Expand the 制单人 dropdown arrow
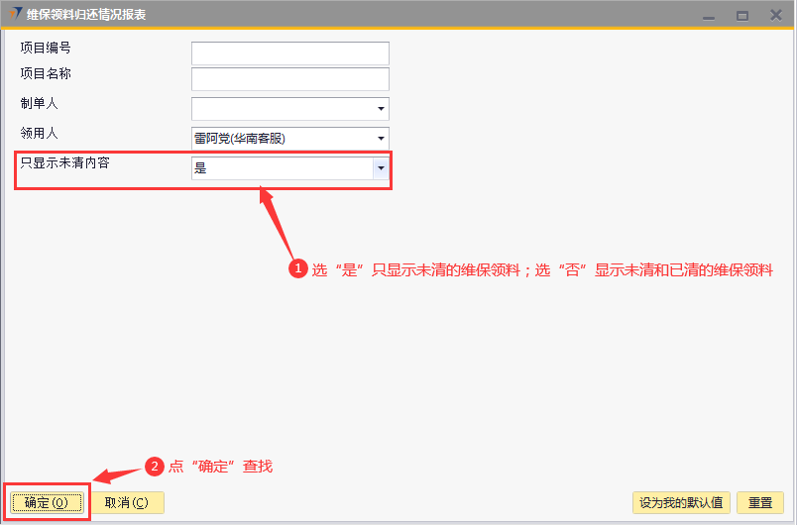The image size is (797, 525). [381, 109]
